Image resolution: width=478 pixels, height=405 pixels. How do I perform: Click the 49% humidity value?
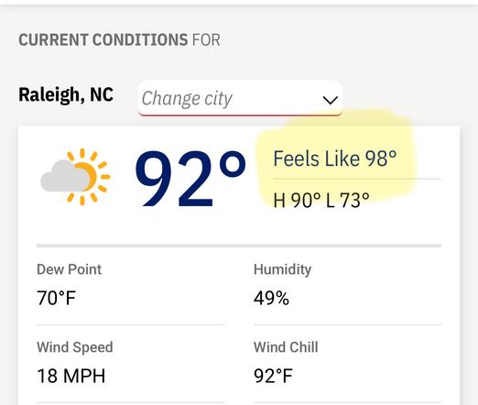pos(271,298)
